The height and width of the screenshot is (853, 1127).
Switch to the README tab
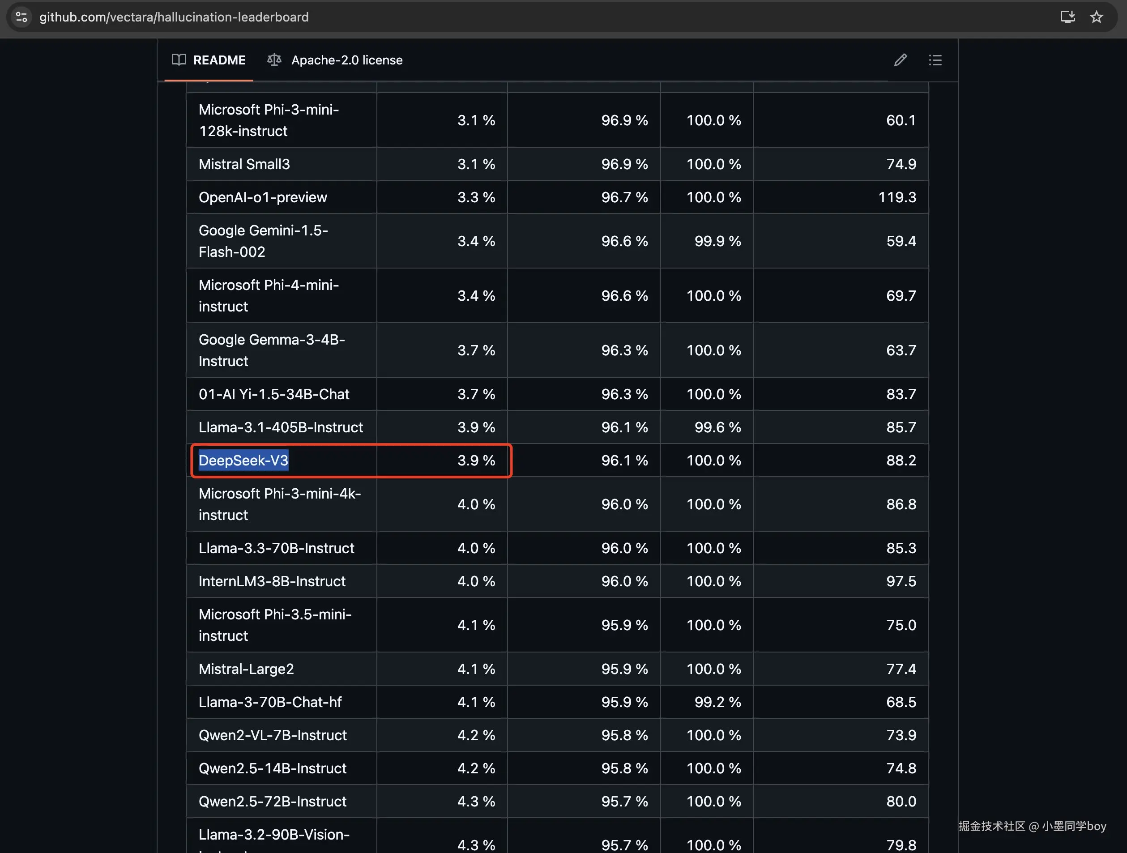point(218,60)
